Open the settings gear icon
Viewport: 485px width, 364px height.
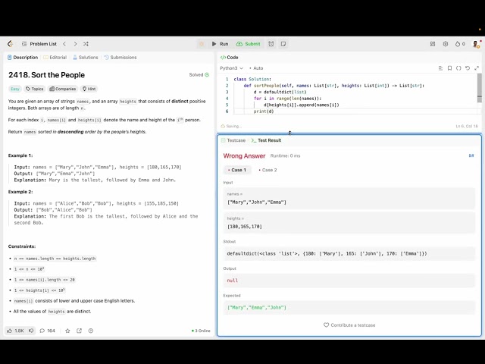coord(446,44)
